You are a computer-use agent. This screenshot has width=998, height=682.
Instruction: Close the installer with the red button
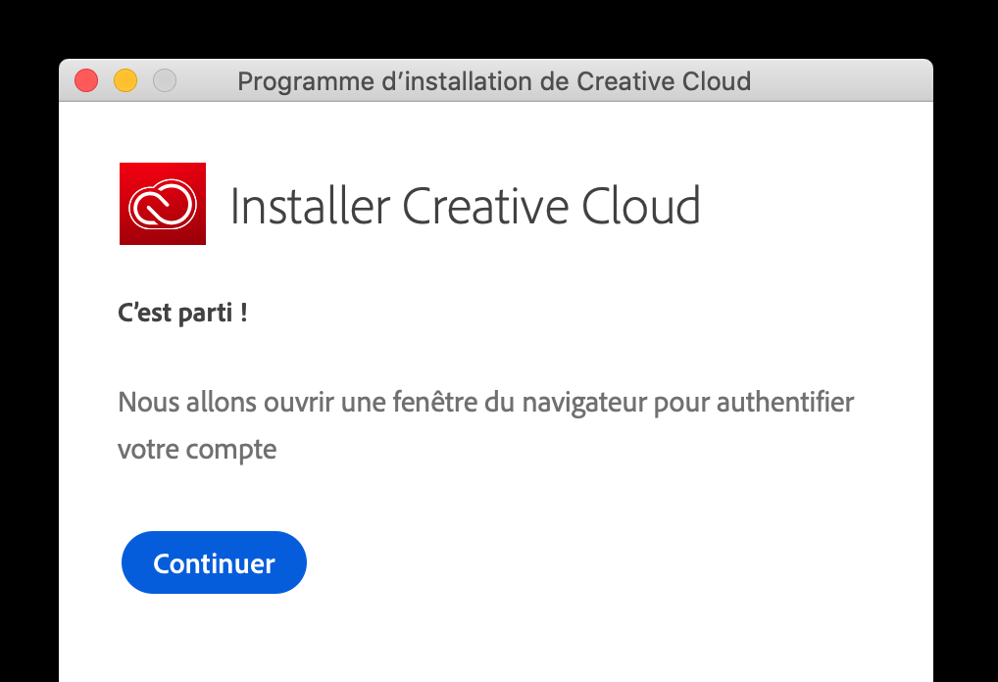click(x=86, y=80)
